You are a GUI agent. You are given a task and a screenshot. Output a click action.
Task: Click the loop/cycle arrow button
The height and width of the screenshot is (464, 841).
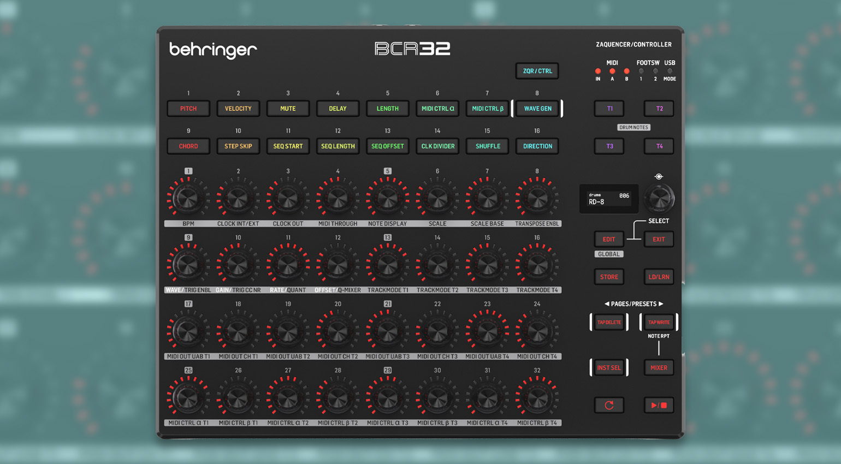[x=609, y=405]
